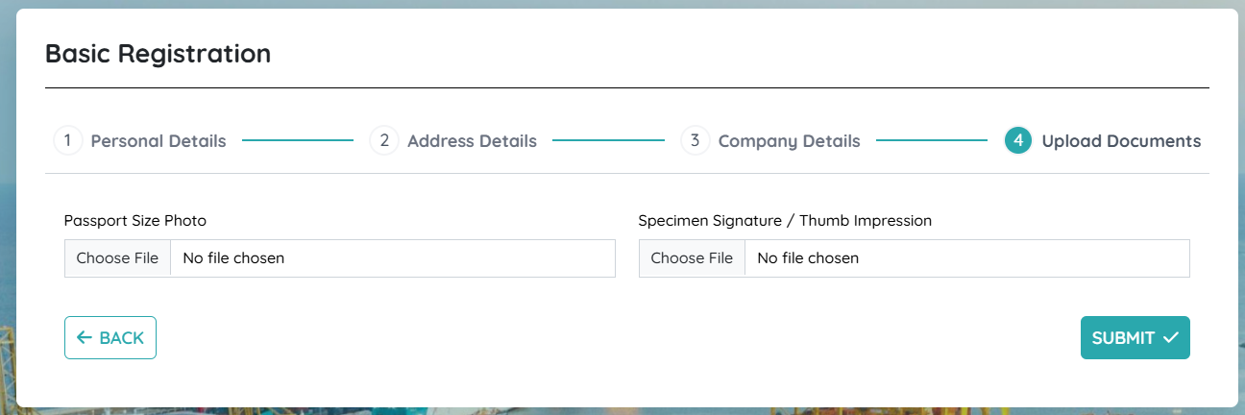
Task: Click the step 2 number circle
Action: pos(383,140)
